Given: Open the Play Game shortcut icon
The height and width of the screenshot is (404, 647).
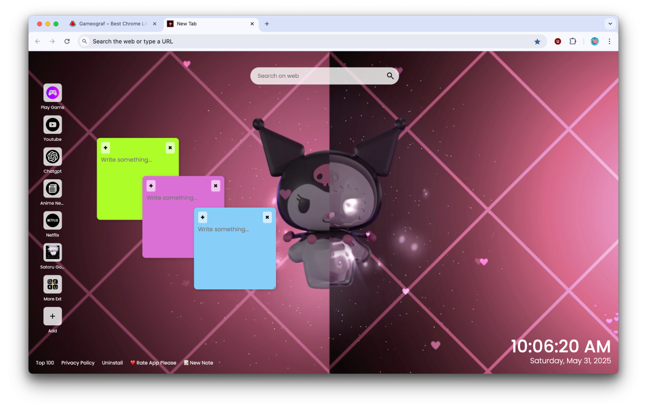Looking at the screenshot, I should coord(53,93).
